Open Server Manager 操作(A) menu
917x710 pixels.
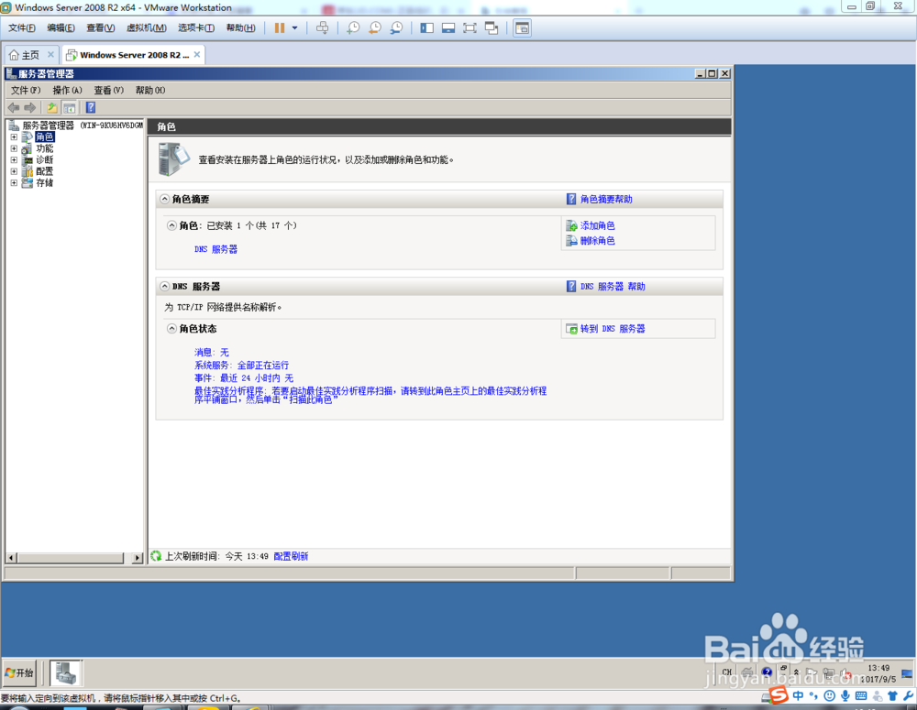(67, 90)
